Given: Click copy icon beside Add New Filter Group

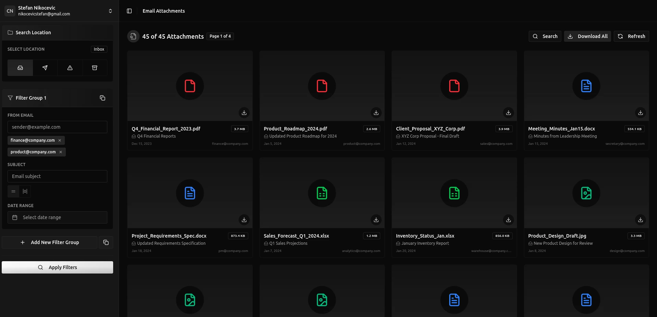Looking at the screenshot, I should click(106, 242).
